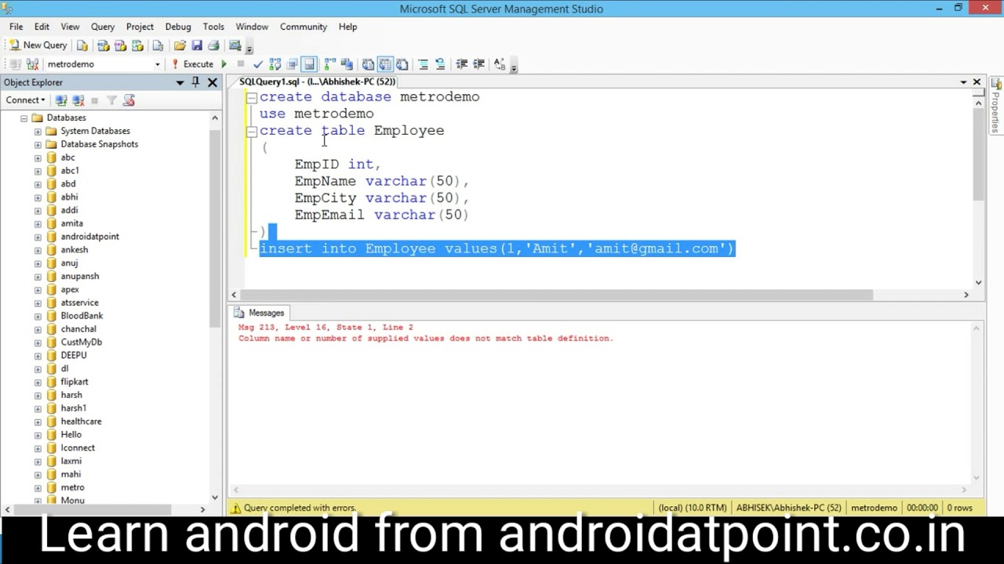The height and width of the screenshot is (564, 1004).
Task: Open the Query Options icon
Action: 292,64
